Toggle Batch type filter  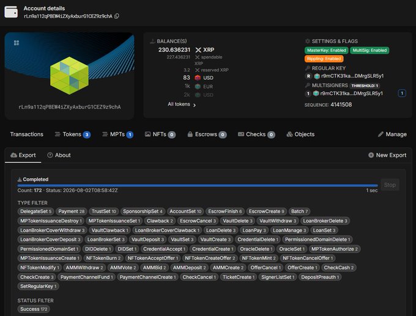(x=299, y=212)
